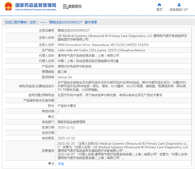Select approval department 国家药品监督管理局 cell

pos(71,122)
